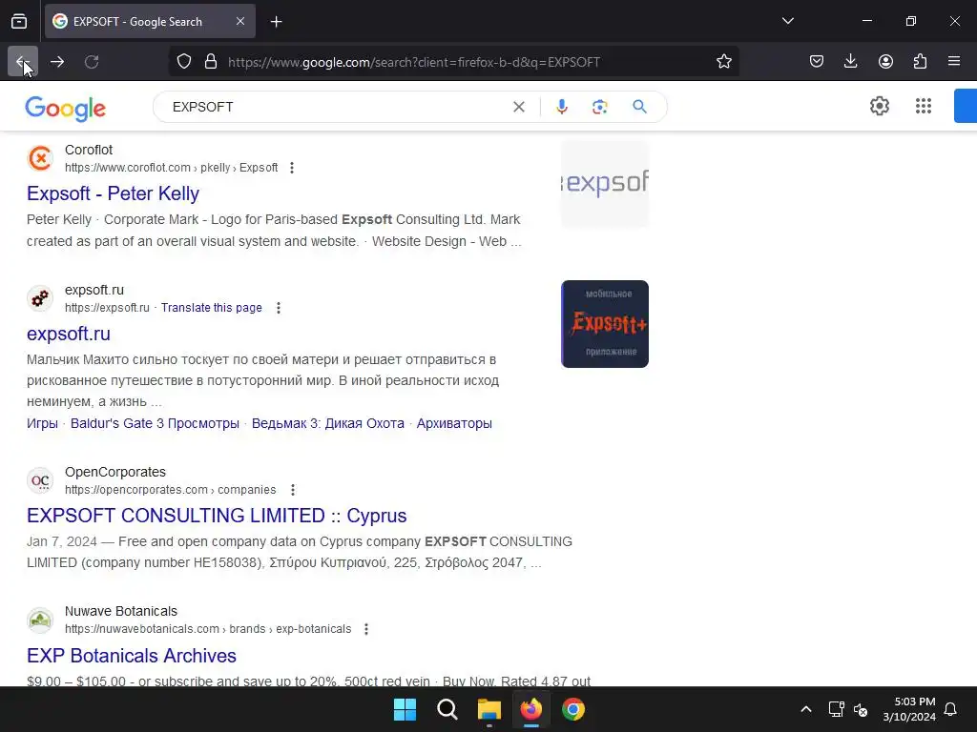Expand the list all tabs chevron
Image resolution: width=977 pixels, height=732 pixels.
click(788, 21)
